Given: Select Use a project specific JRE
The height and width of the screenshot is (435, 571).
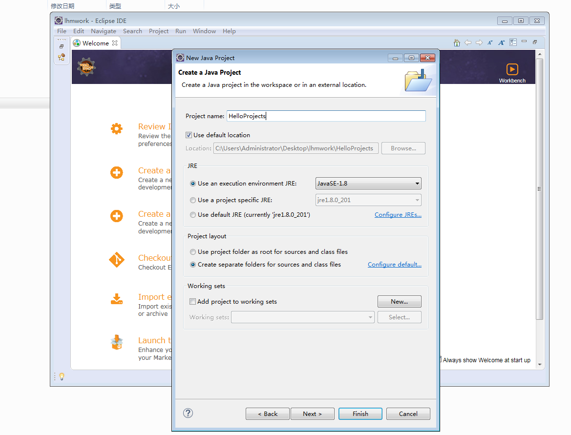Looking at the screenshot, I should tap(193, 200).
